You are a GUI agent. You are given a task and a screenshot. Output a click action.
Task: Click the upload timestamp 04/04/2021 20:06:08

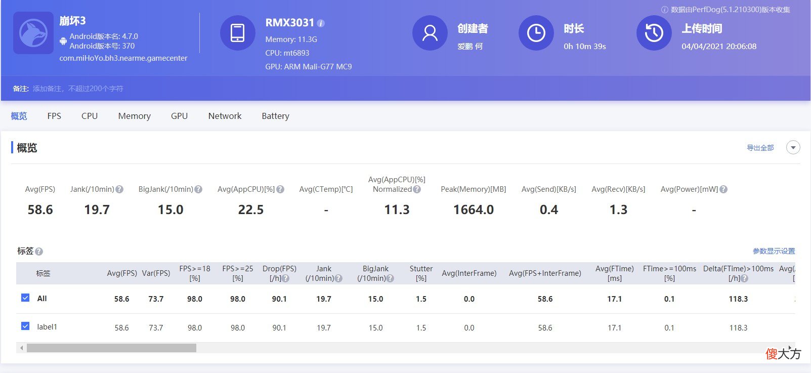[719, 46]
